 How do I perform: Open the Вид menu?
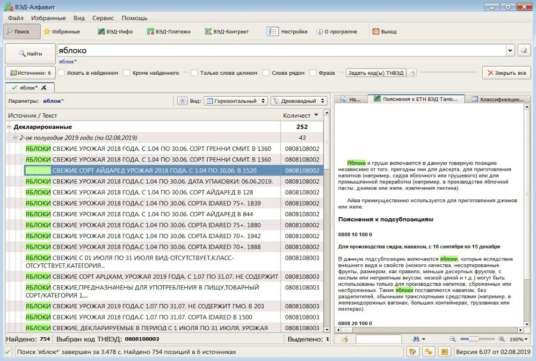pos(79,18)
